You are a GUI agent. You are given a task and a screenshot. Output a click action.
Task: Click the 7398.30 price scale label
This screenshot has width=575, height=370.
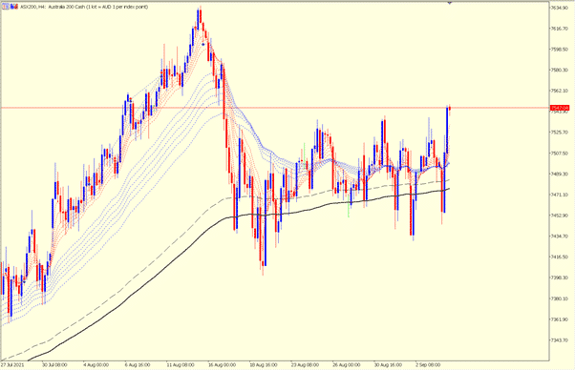(x=560, y=277)
